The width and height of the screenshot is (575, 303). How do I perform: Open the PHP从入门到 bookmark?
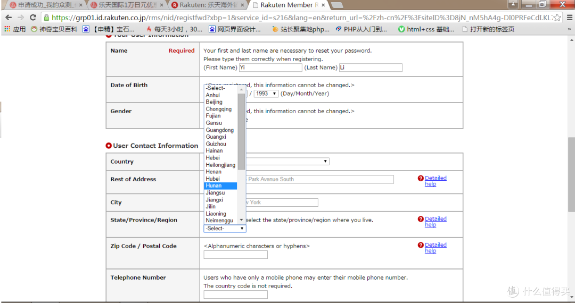[x=361, y=29]
